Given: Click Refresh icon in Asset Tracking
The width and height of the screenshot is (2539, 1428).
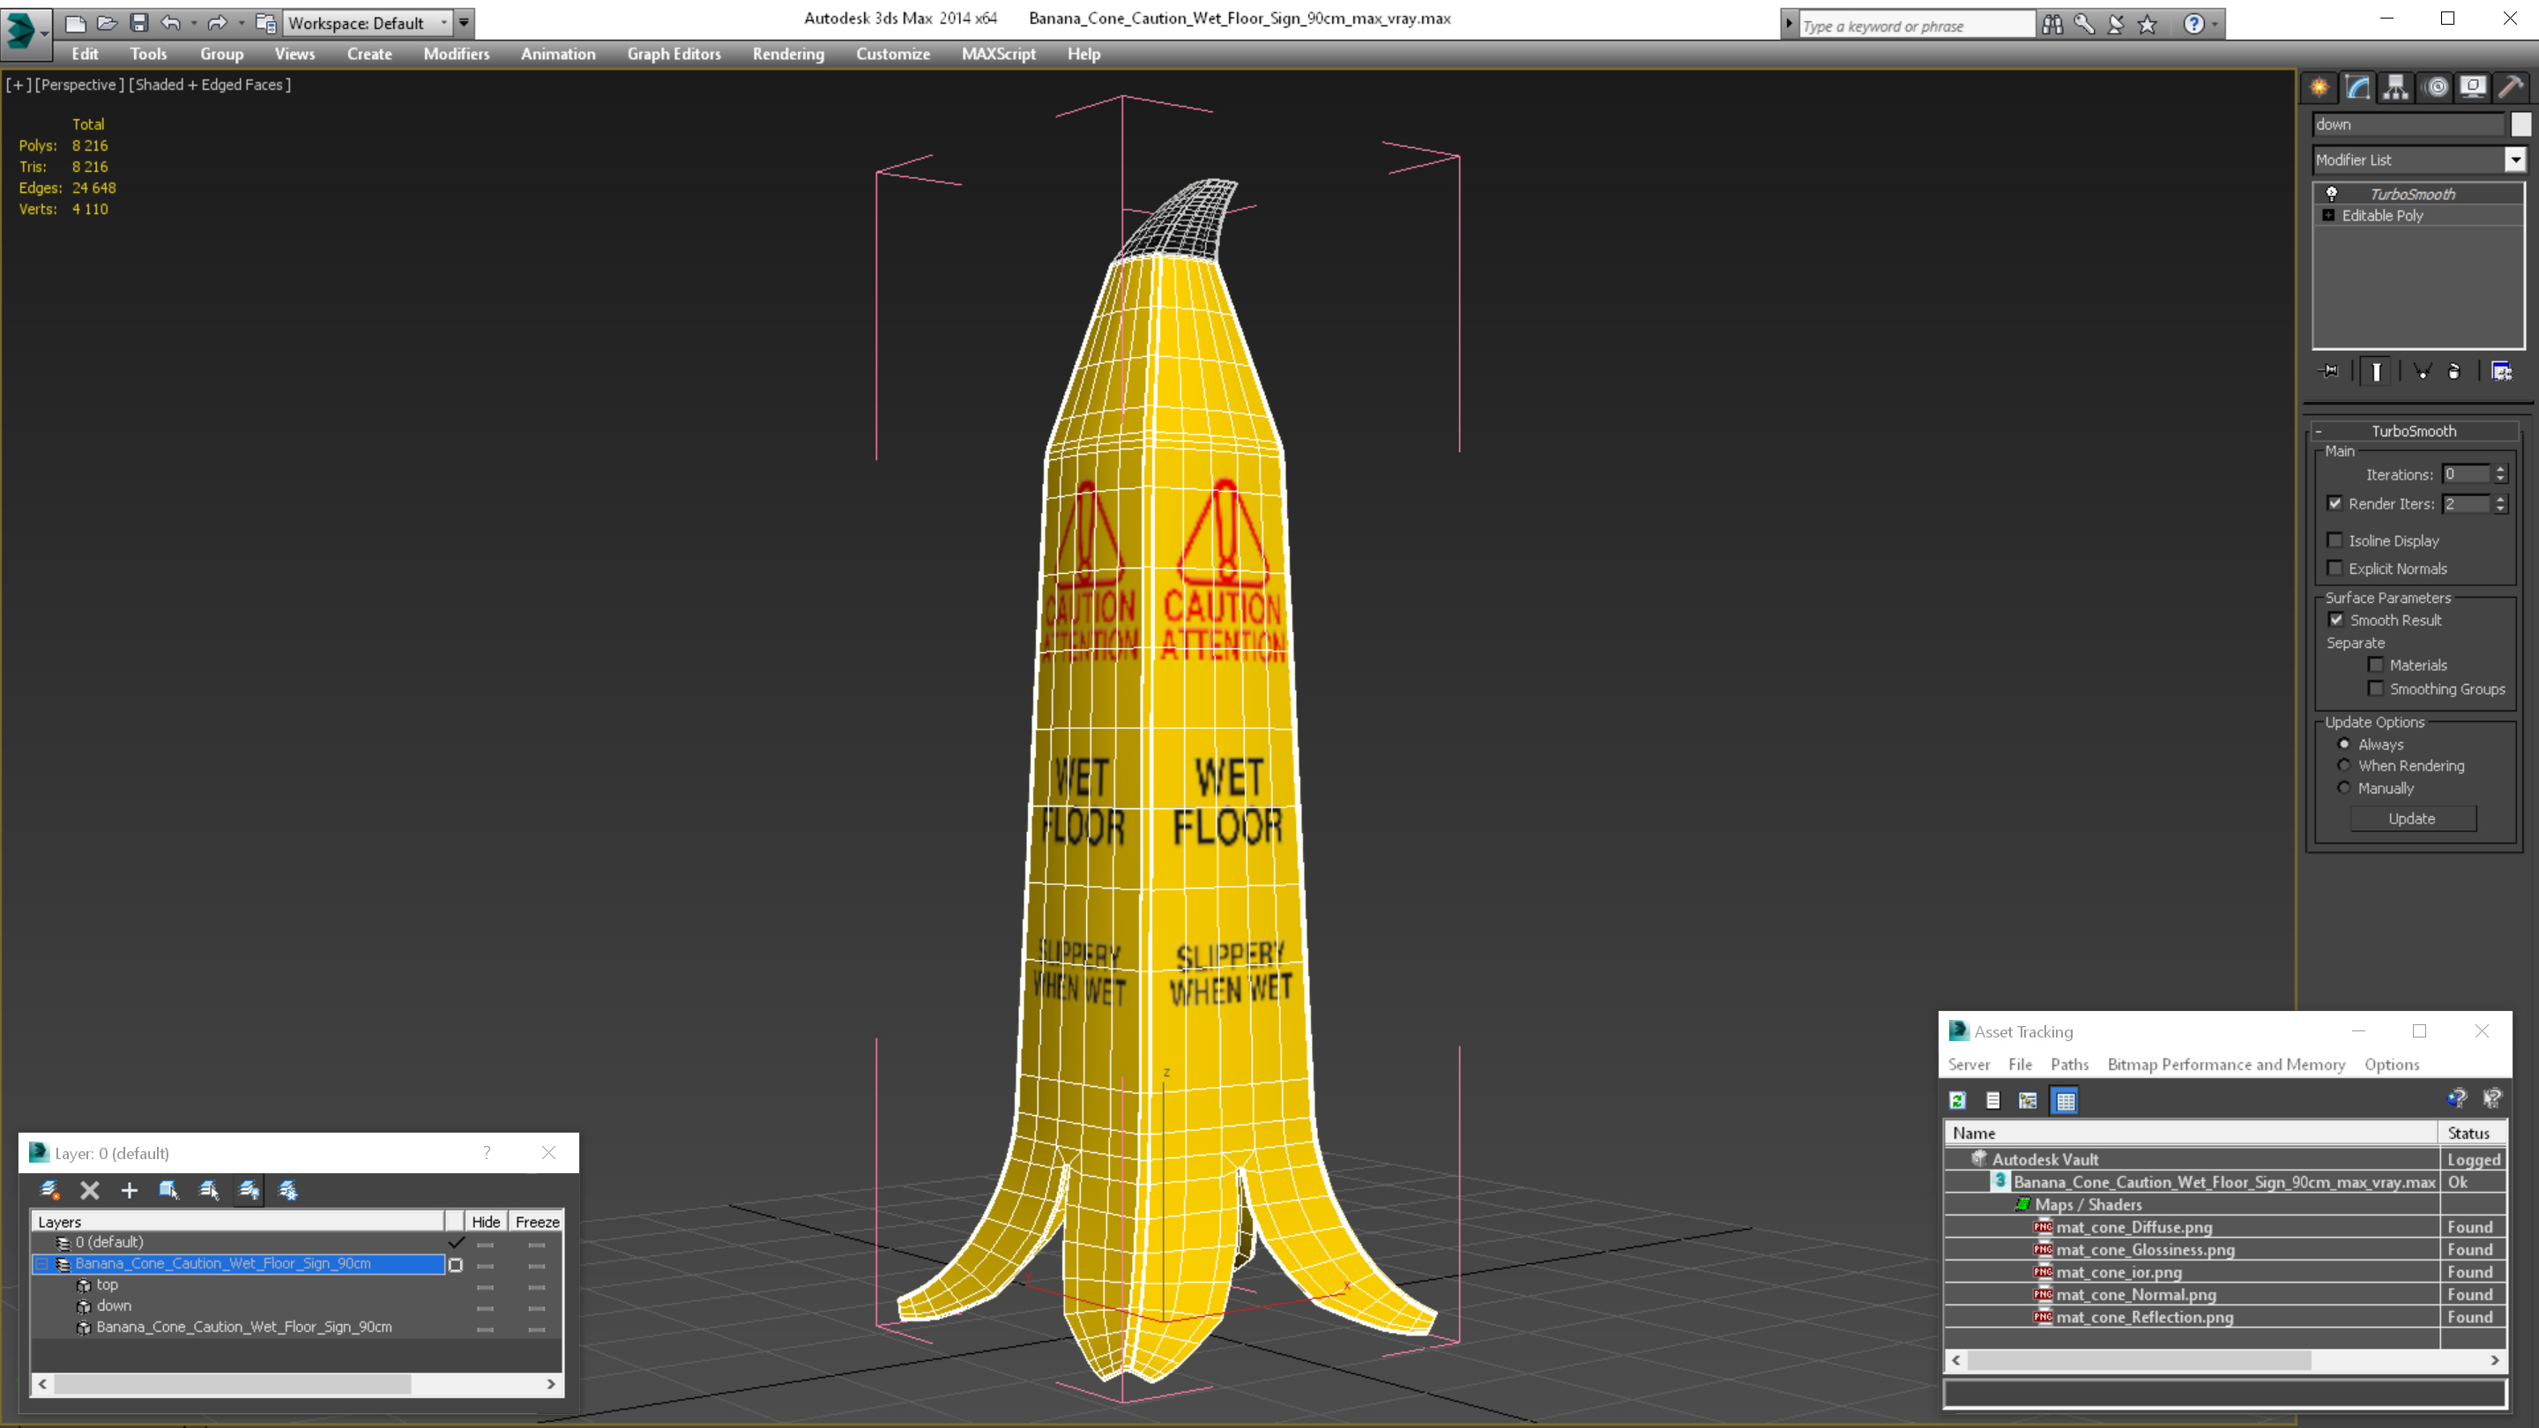Looking at the screenshot, I should coord(1958,1101).
